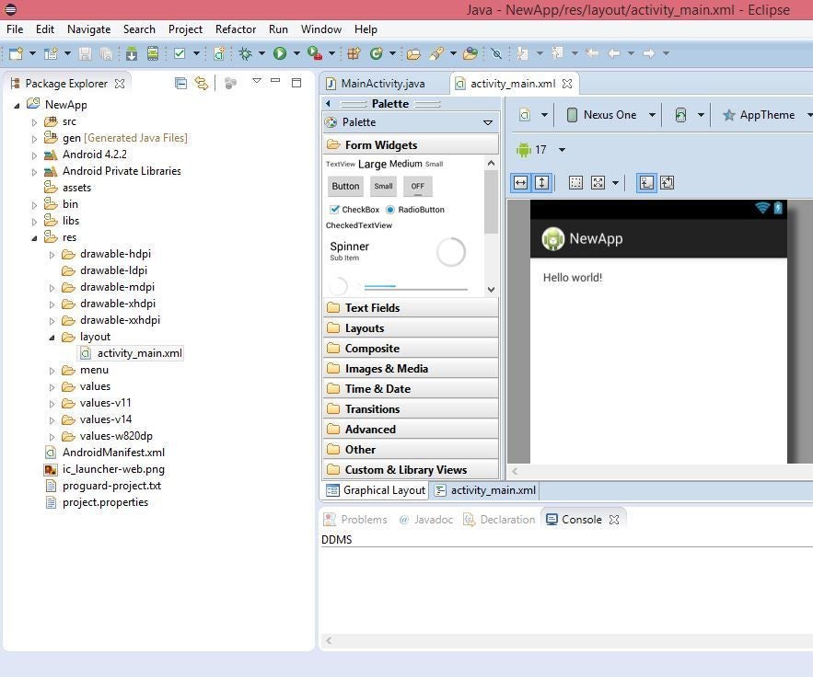
Task: Select activity_main.xml in Package Explorer
Action: click(x=139, y=352)
